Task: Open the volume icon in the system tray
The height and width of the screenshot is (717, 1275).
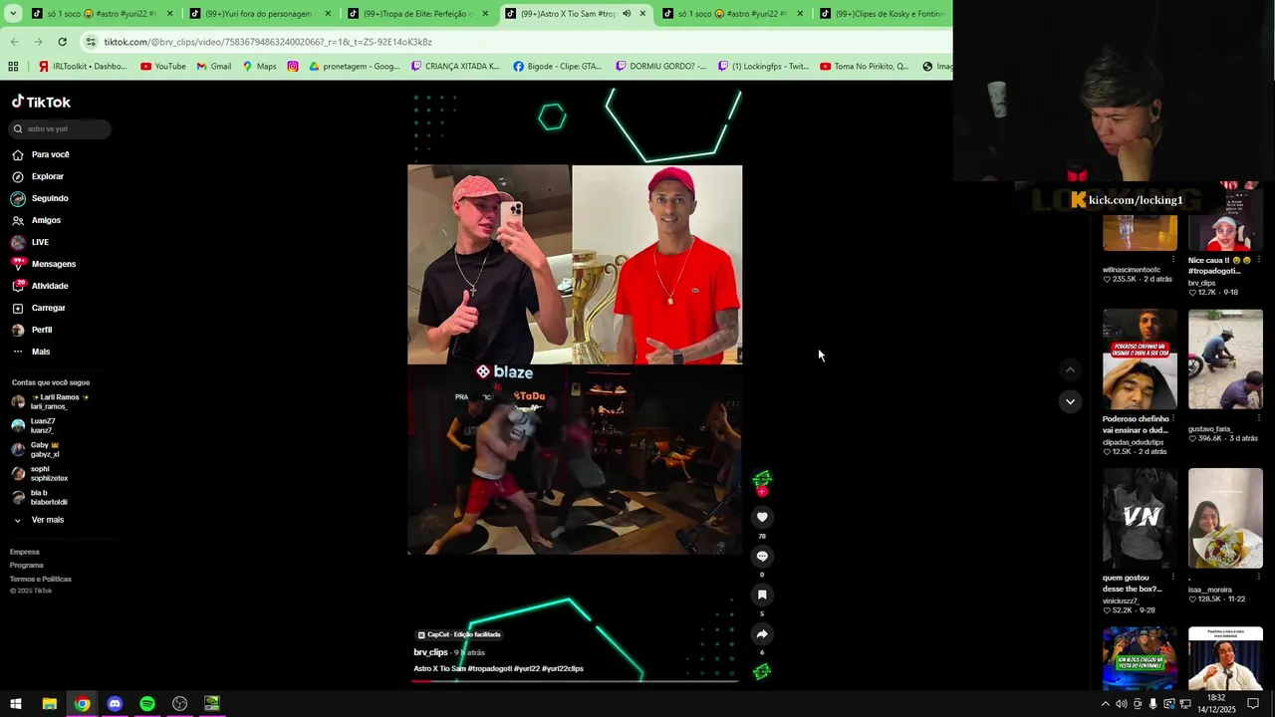Action: coord(1121,704)
